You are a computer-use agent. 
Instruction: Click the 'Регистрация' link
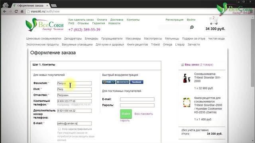175,19
